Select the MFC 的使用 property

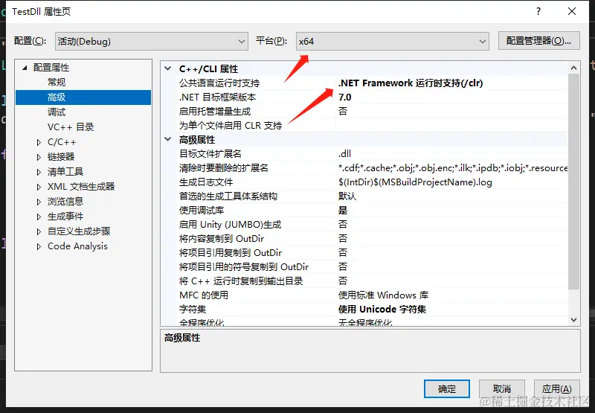pyautogui.click(x=203, y=295)
